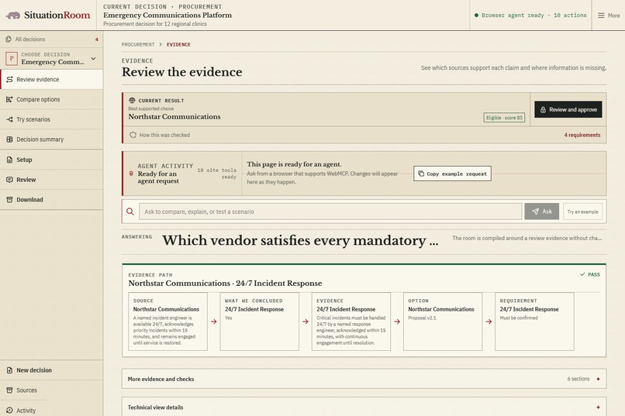Screen dimensions: 625x416
Task: Click Emergency Communications Platform header title
Action: (167, 15)
